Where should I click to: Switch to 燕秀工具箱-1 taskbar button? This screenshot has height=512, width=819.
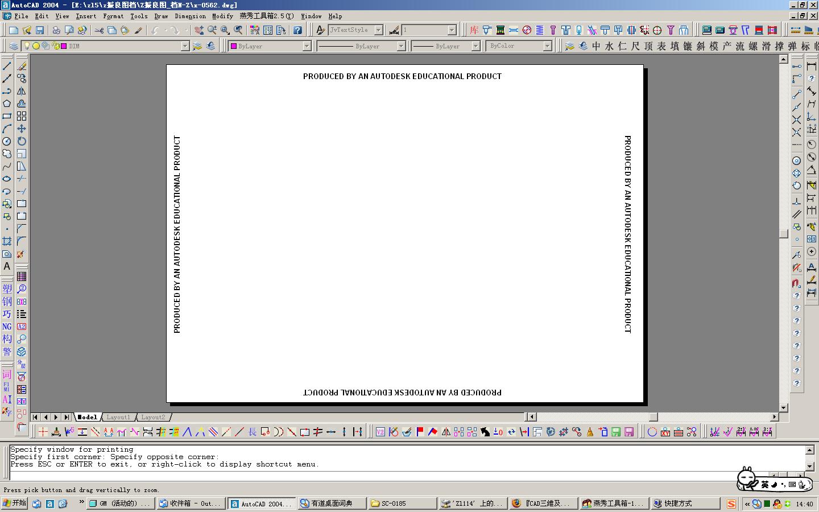tap(613, 503)
